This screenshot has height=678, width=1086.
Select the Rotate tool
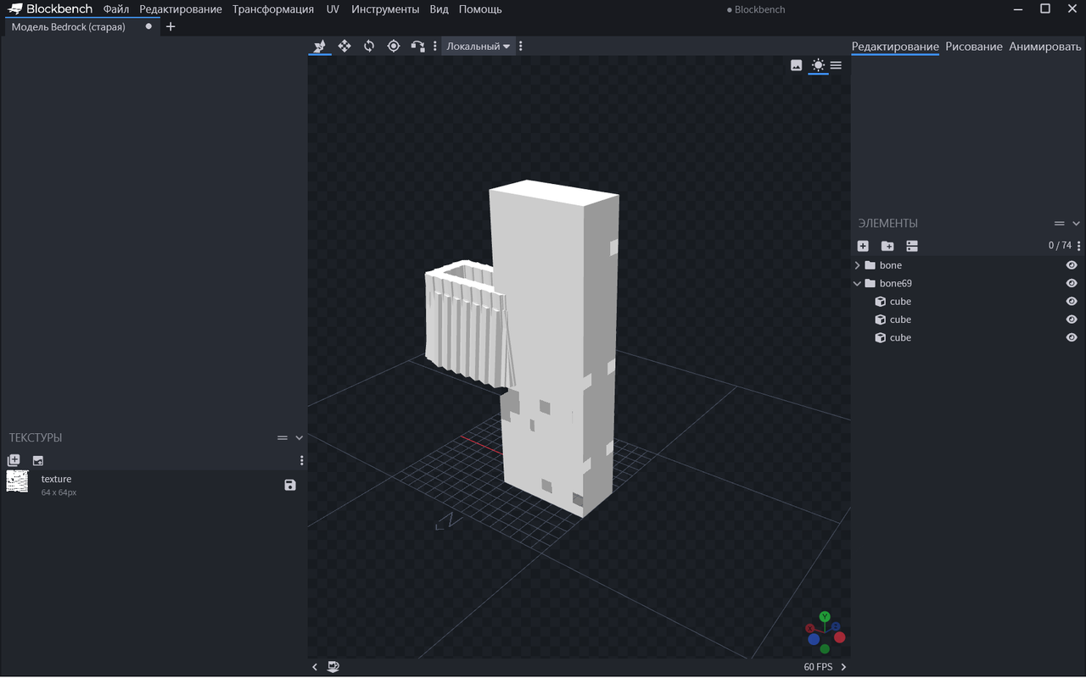[369, 46]
